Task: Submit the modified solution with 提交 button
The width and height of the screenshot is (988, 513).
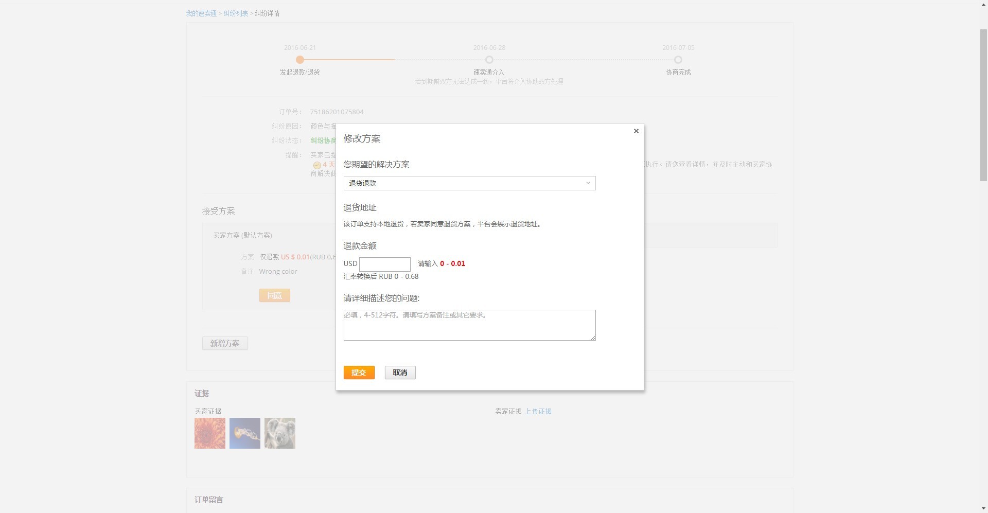Action: pyautogui.click(x=359, y=372)
